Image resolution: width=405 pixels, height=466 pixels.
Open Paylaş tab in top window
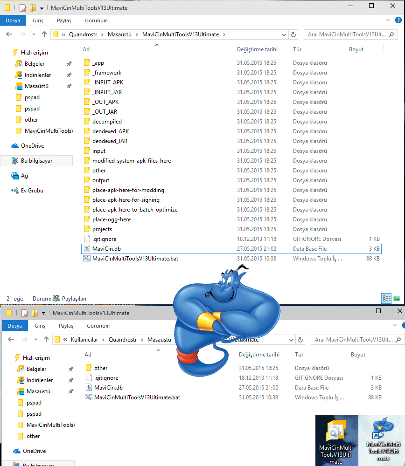(64, 21)
